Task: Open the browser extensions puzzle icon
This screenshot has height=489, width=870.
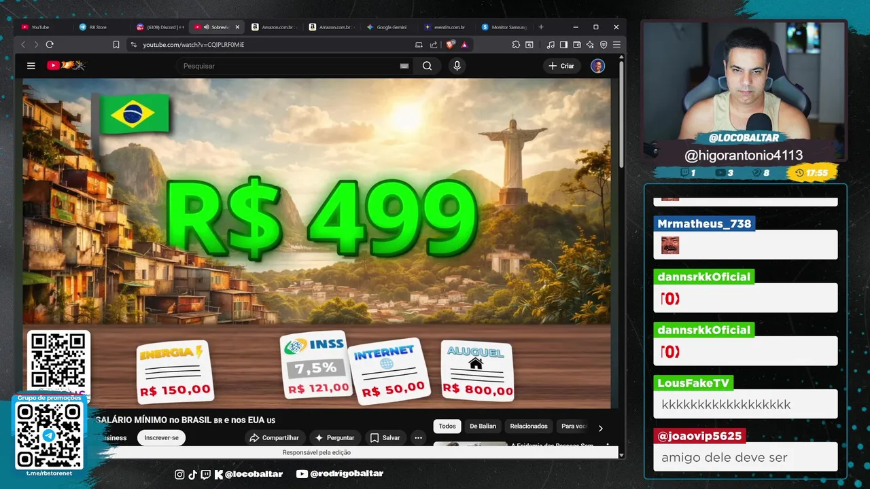Action: coord(516,45)
